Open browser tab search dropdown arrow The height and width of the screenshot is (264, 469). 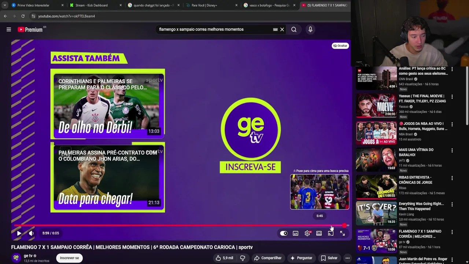[5, 5]
